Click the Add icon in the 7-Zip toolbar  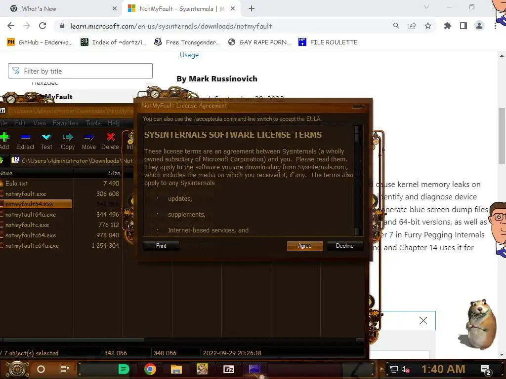4,141
